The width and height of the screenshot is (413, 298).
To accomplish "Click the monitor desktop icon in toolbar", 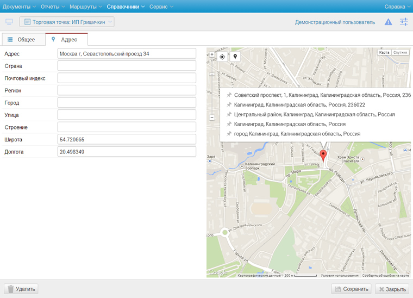I will 9,22.
